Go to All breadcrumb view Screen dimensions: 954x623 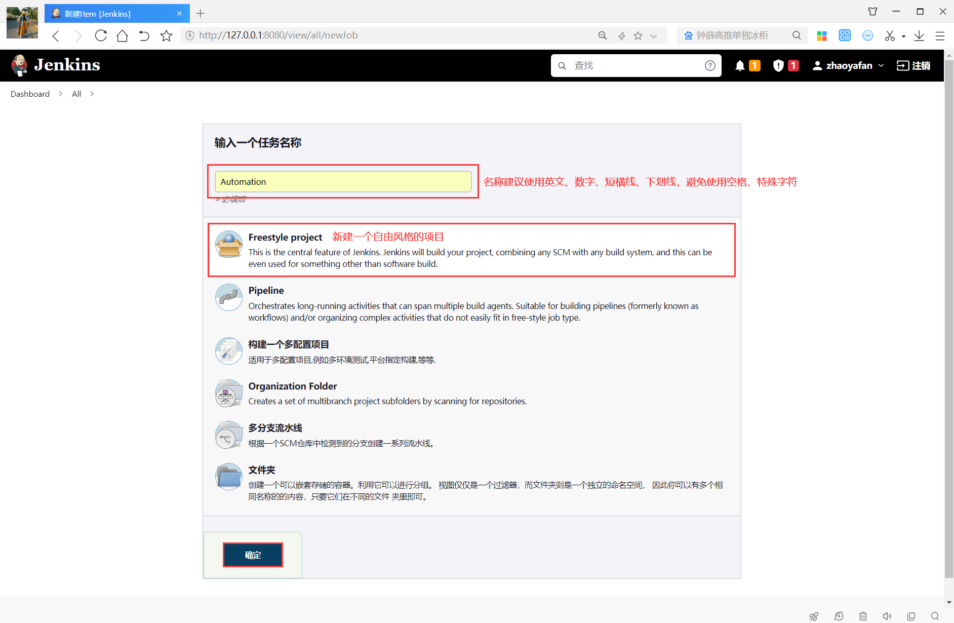[x=76, y=94]
